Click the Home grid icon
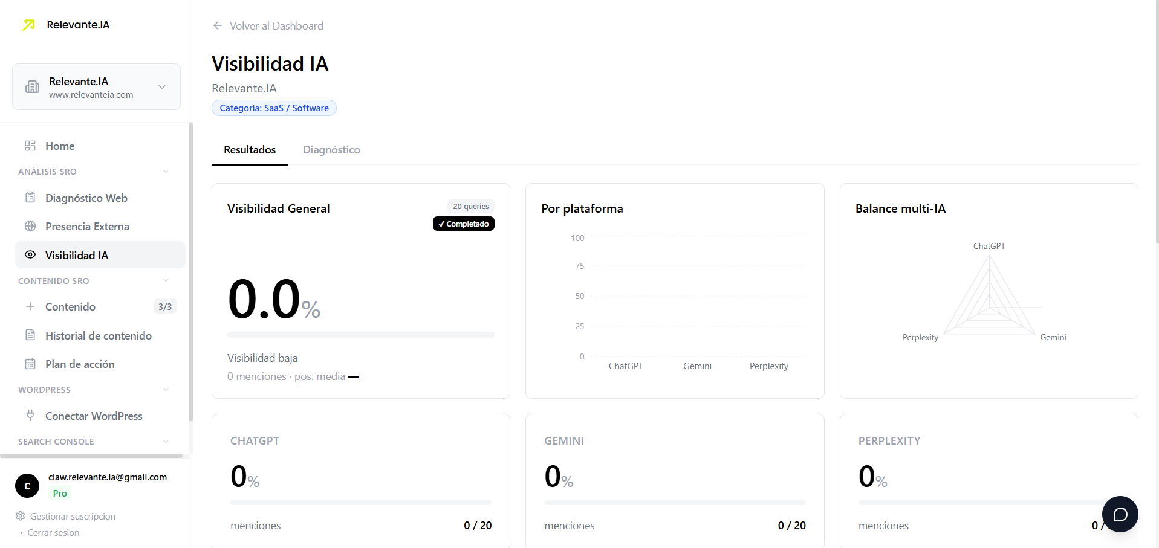1159x548 pixels. [x=30, y=146]
